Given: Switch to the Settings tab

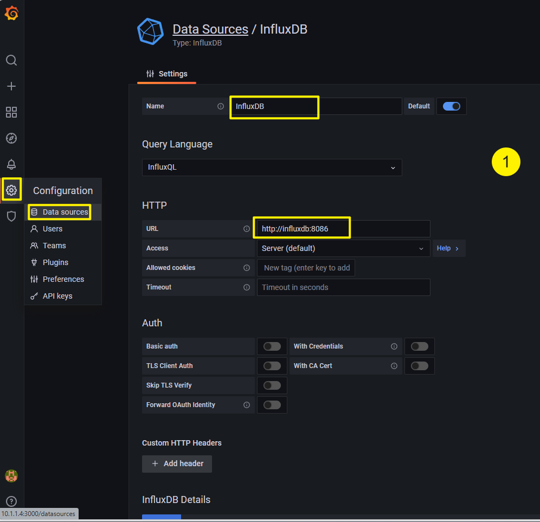Looking at the screenshot, I should tap(166, 74).
